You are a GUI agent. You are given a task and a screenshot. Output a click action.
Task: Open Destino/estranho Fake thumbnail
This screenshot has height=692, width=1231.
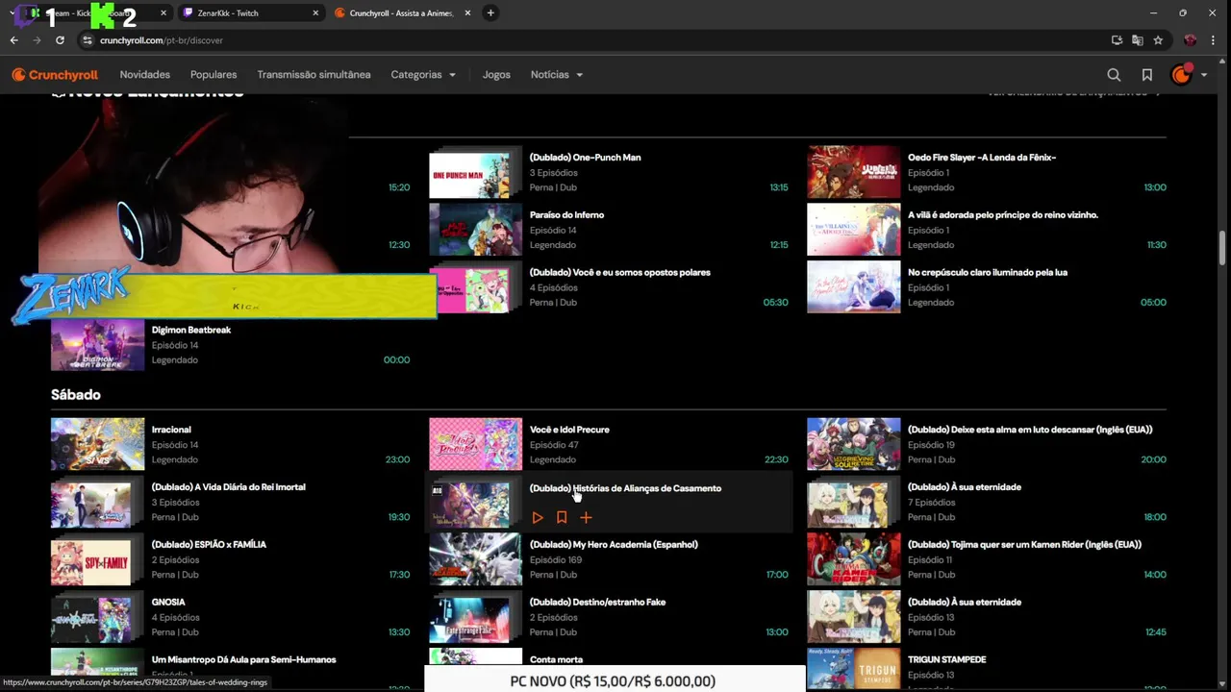475,617
